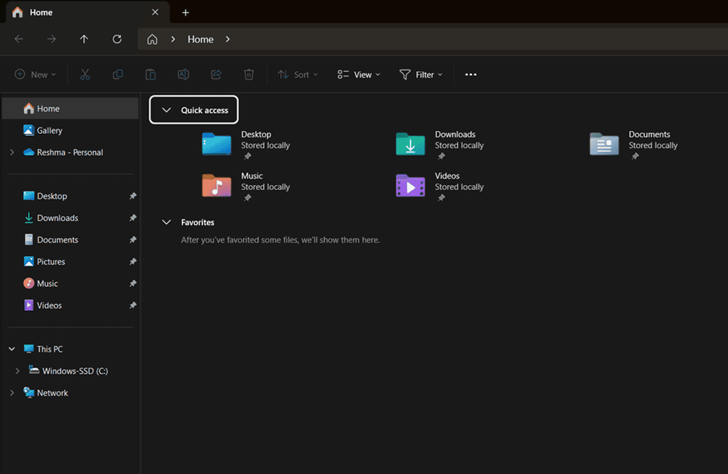The image size is (728, 474).
Task: Open the Sort dropdown menu
Action: point(297,75)
